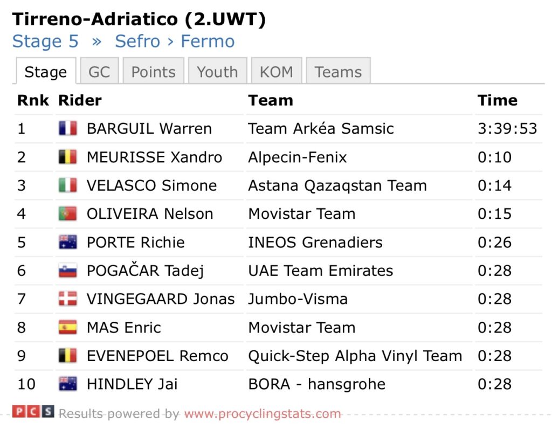Click the Portuguese flag next to Oliveira
This screenshot has width=552, height=429.
point(67,214)
